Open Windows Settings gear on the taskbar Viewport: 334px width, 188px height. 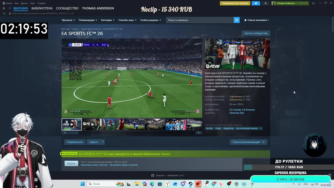point(236,184)
